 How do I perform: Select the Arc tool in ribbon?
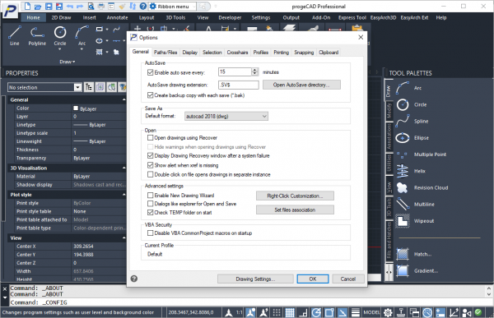pyautogui.click(x=82, y=36)
